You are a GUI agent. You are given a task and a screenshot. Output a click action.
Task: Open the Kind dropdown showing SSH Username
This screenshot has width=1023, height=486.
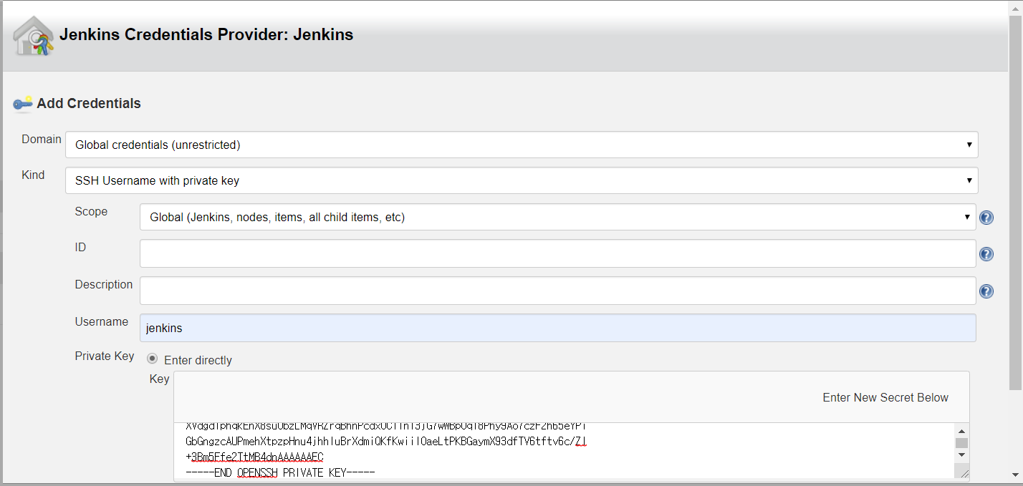(522, 180)
